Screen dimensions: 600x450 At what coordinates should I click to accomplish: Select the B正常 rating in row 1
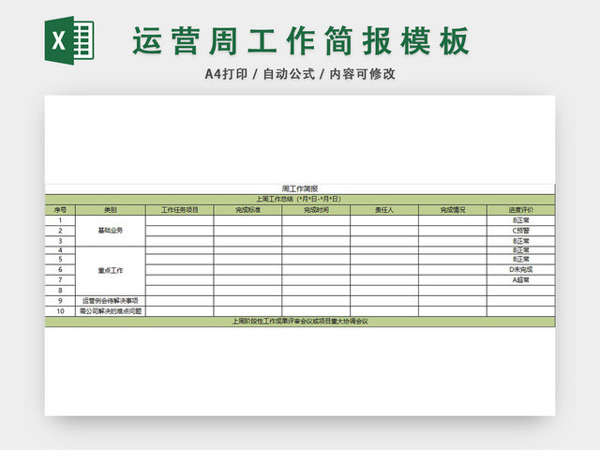(521, 220)
